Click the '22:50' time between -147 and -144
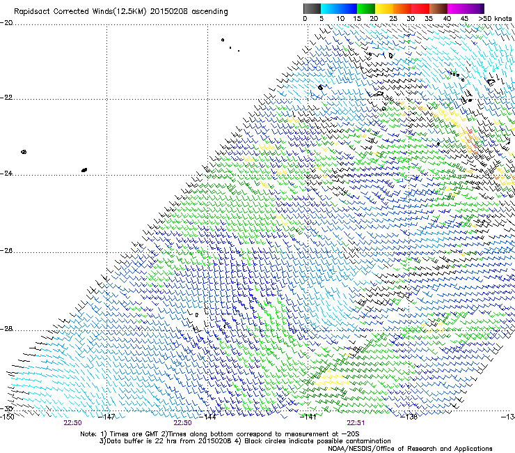 pyautogui.click(x=182, y=423)
